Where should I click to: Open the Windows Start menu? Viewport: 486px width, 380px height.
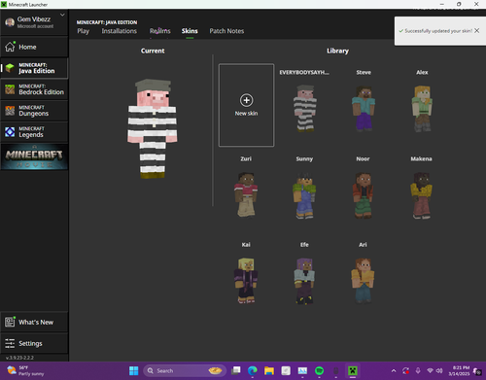(133, 370)
